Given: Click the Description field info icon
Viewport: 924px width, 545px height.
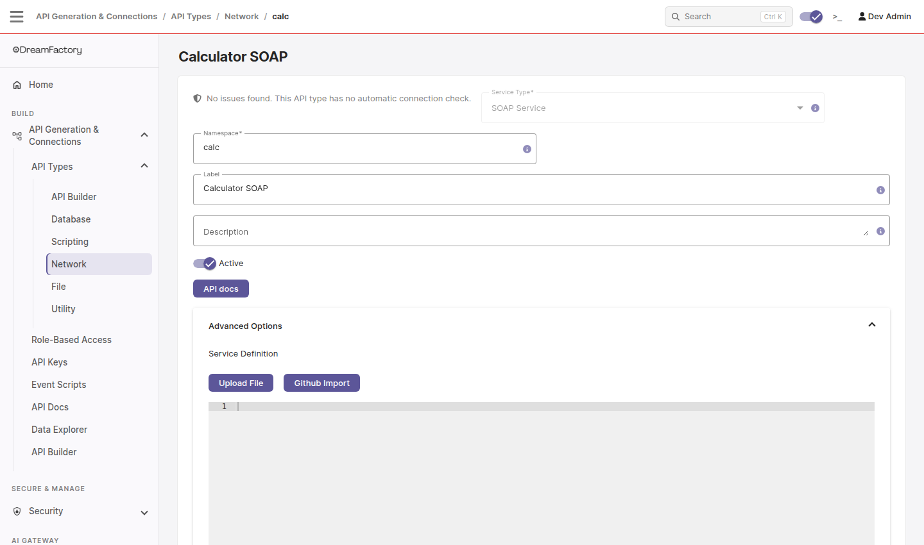Looking at the screenshot, I should pos(880,231).
